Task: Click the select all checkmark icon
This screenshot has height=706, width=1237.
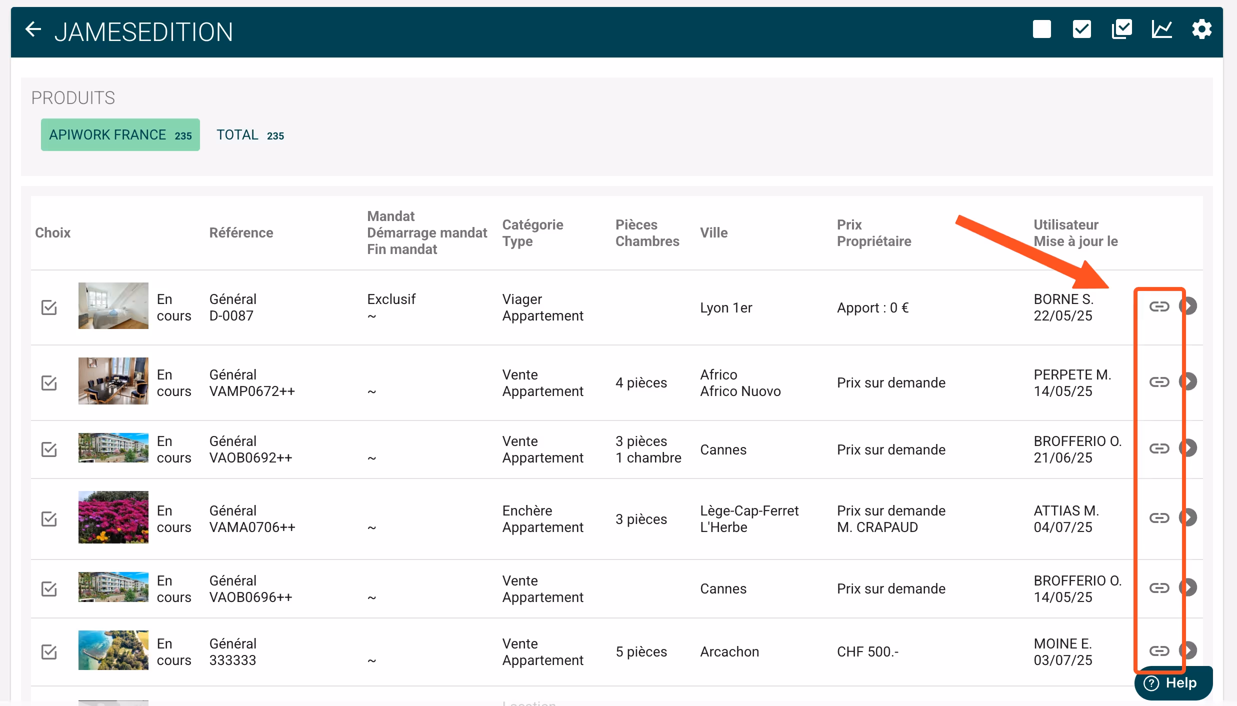Action: 1081,29
